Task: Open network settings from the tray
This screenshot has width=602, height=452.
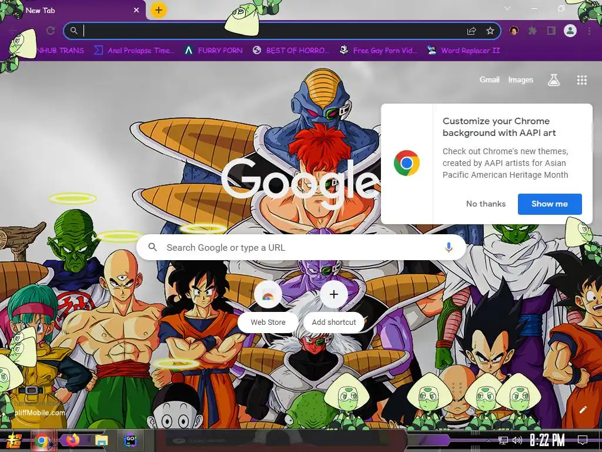Action: pyautogui.click(x=503, y=440)
